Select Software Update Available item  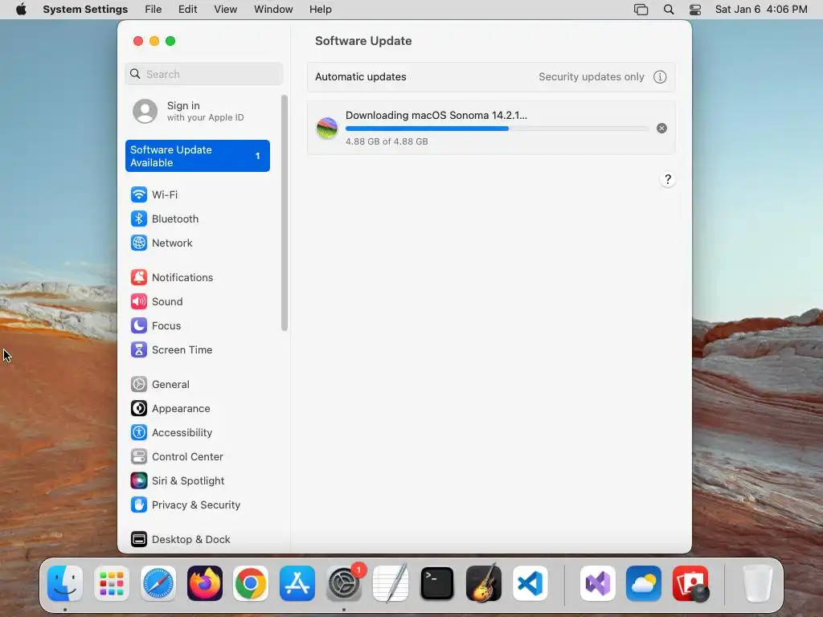tap(198, 156)
